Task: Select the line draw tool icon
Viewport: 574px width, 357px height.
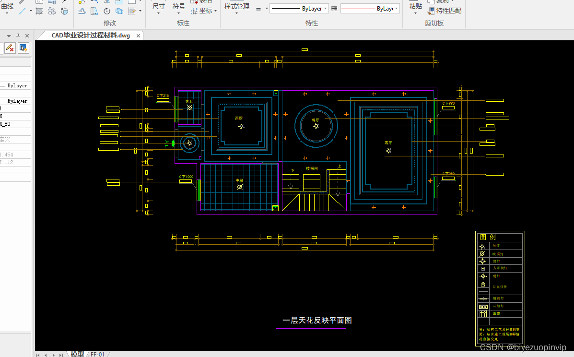Action: click(x=23, y=11)
